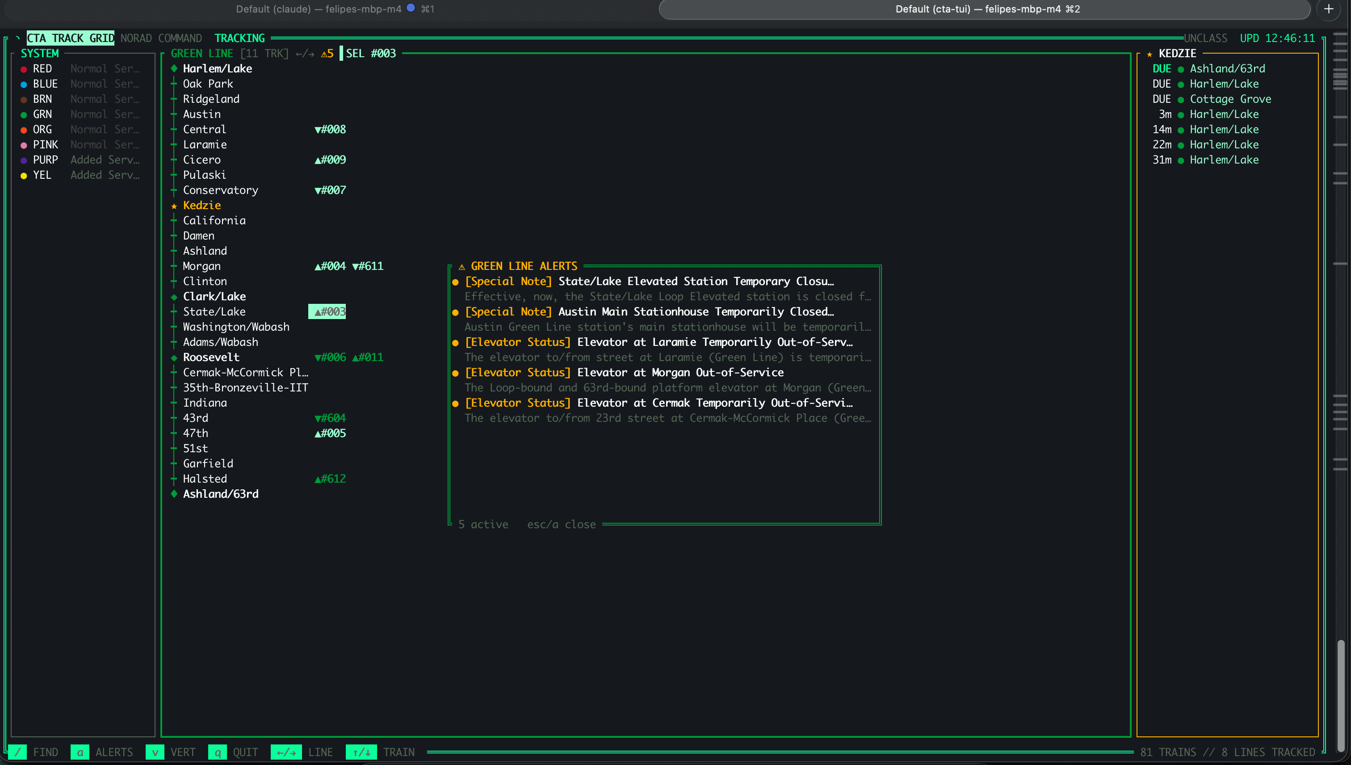The height and width of the screenshot is (765, 1351).
Task: Select the Pulaski station
Action: point(205,175)
